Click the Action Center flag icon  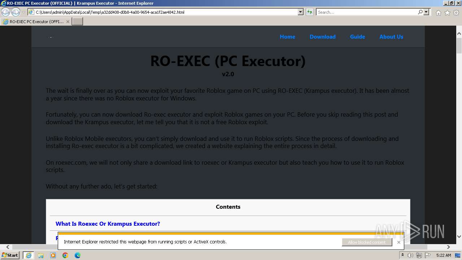427,255
